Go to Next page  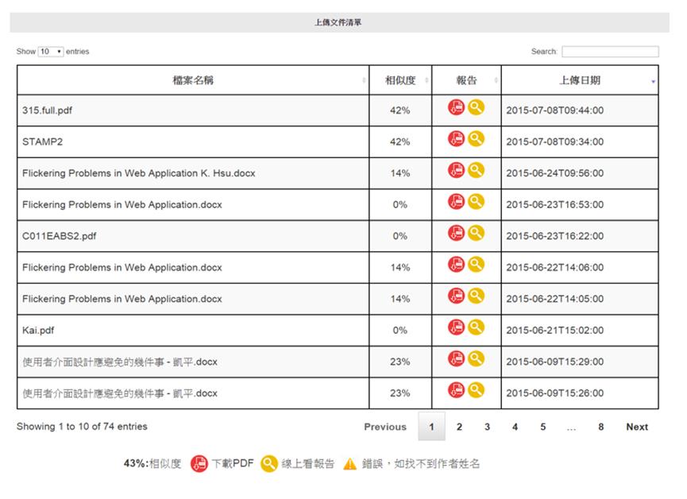637,427
